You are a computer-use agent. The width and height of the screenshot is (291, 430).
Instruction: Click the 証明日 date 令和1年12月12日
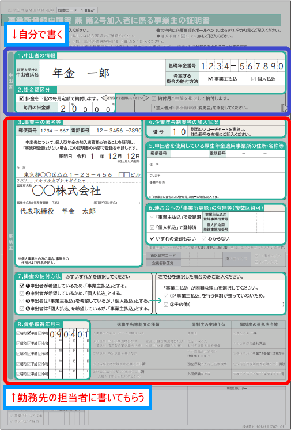click(x=99, y=157)
